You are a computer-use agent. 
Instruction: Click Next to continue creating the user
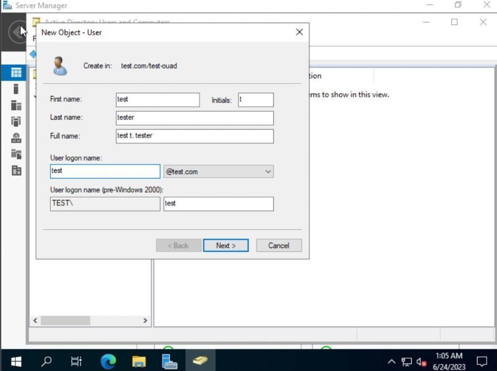[226, 245]
